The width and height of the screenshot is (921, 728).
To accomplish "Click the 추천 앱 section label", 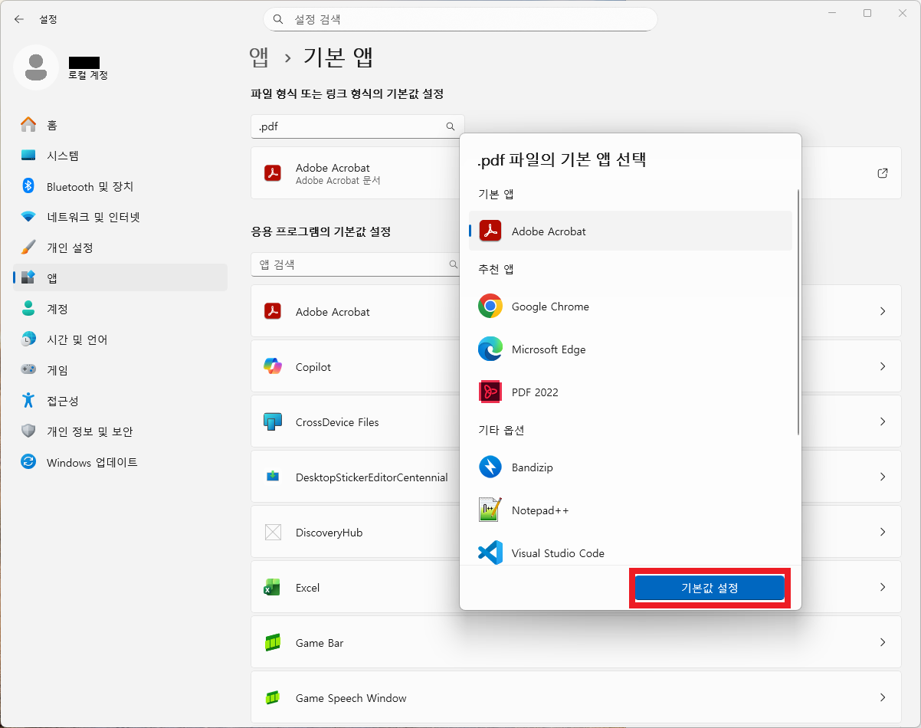I will [x=496, y=269].
